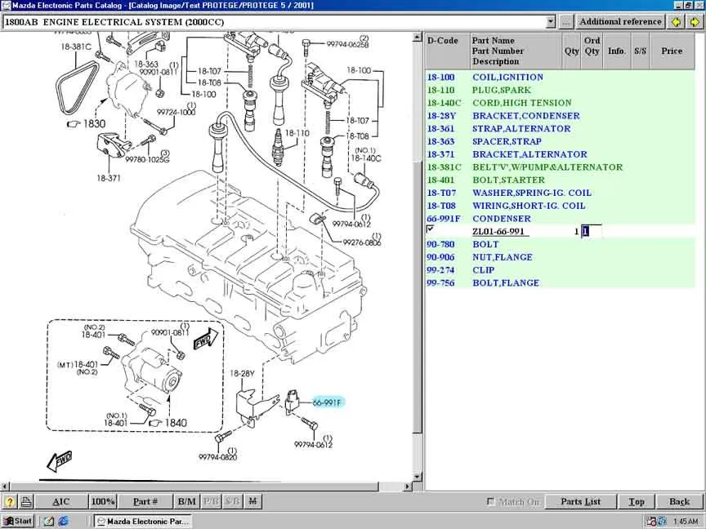Click the D-Code column header

[448, 51]
